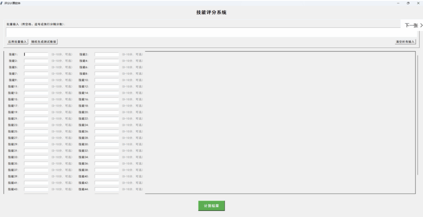Select the 技能26 score field
Screen dimensions: 423x217
pyautogui.click(x=107, y=131)
